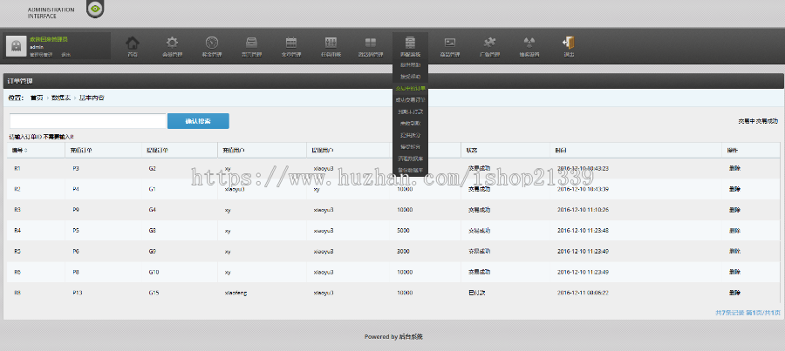Click the calendar icon in top navigation
The width and height of the screenshot is (785, 351).
tap(290, 45)
